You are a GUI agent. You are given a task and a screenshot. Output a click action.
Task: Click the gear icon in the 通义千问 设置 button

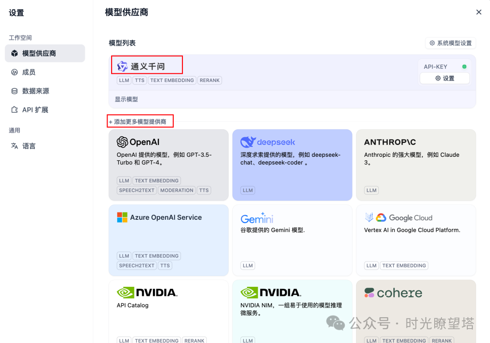click(x=438, y=78)
